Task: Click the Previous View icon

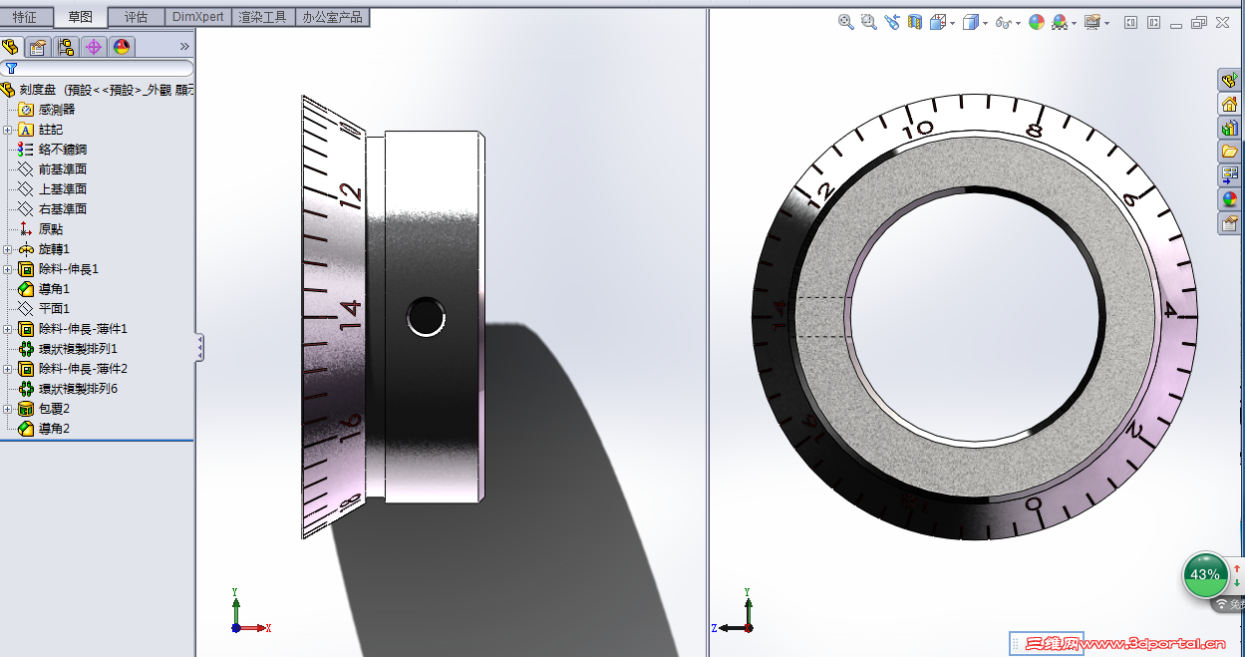Action: pyautogui.click(x=891, y=22)
